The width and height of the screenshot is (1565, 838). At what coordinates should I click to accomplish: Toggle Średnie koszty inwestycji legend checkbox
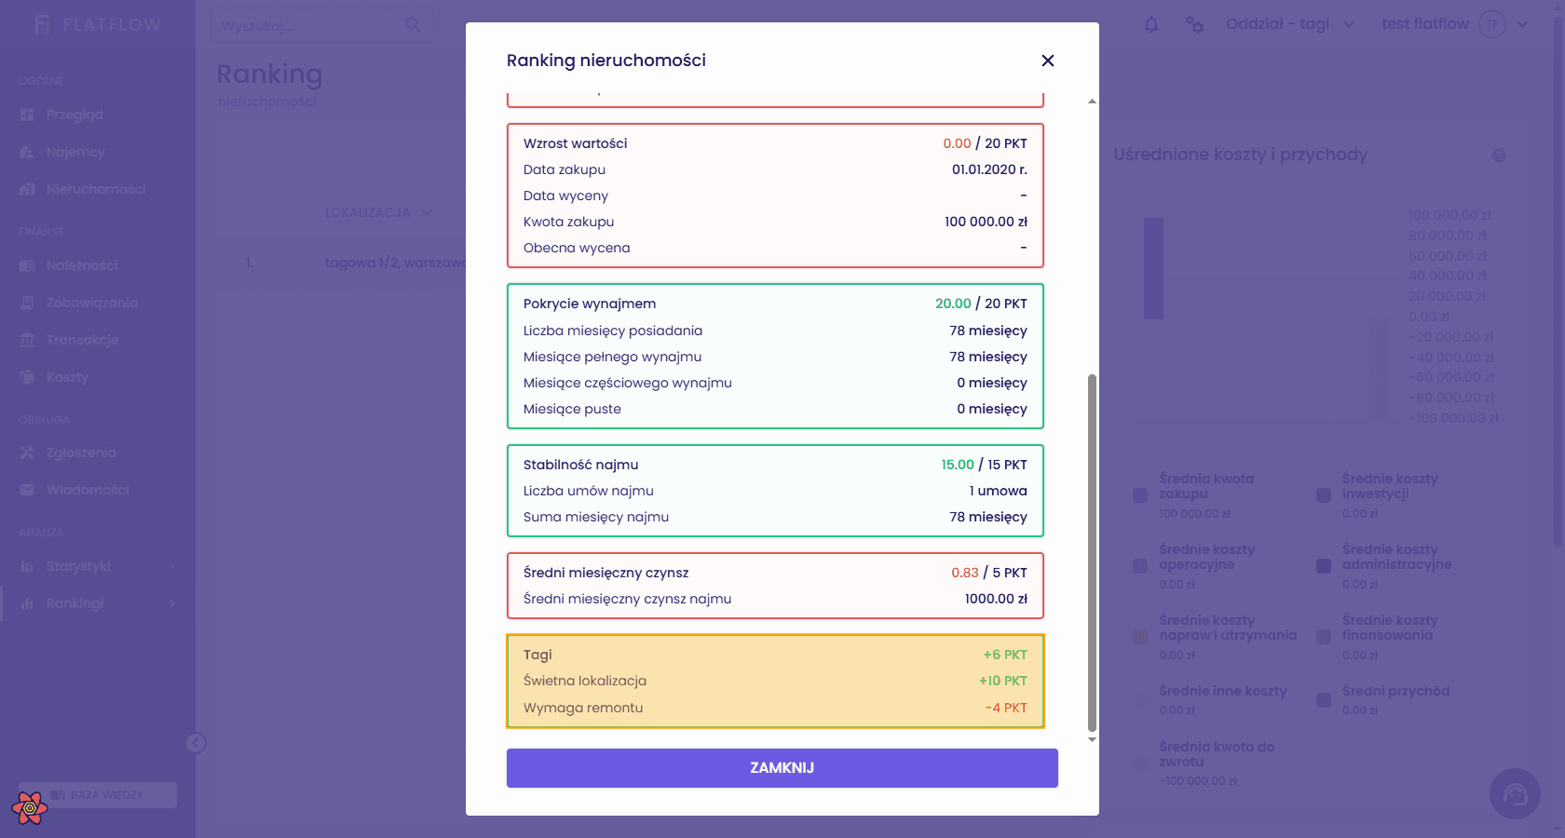[x=1324, y=495]
